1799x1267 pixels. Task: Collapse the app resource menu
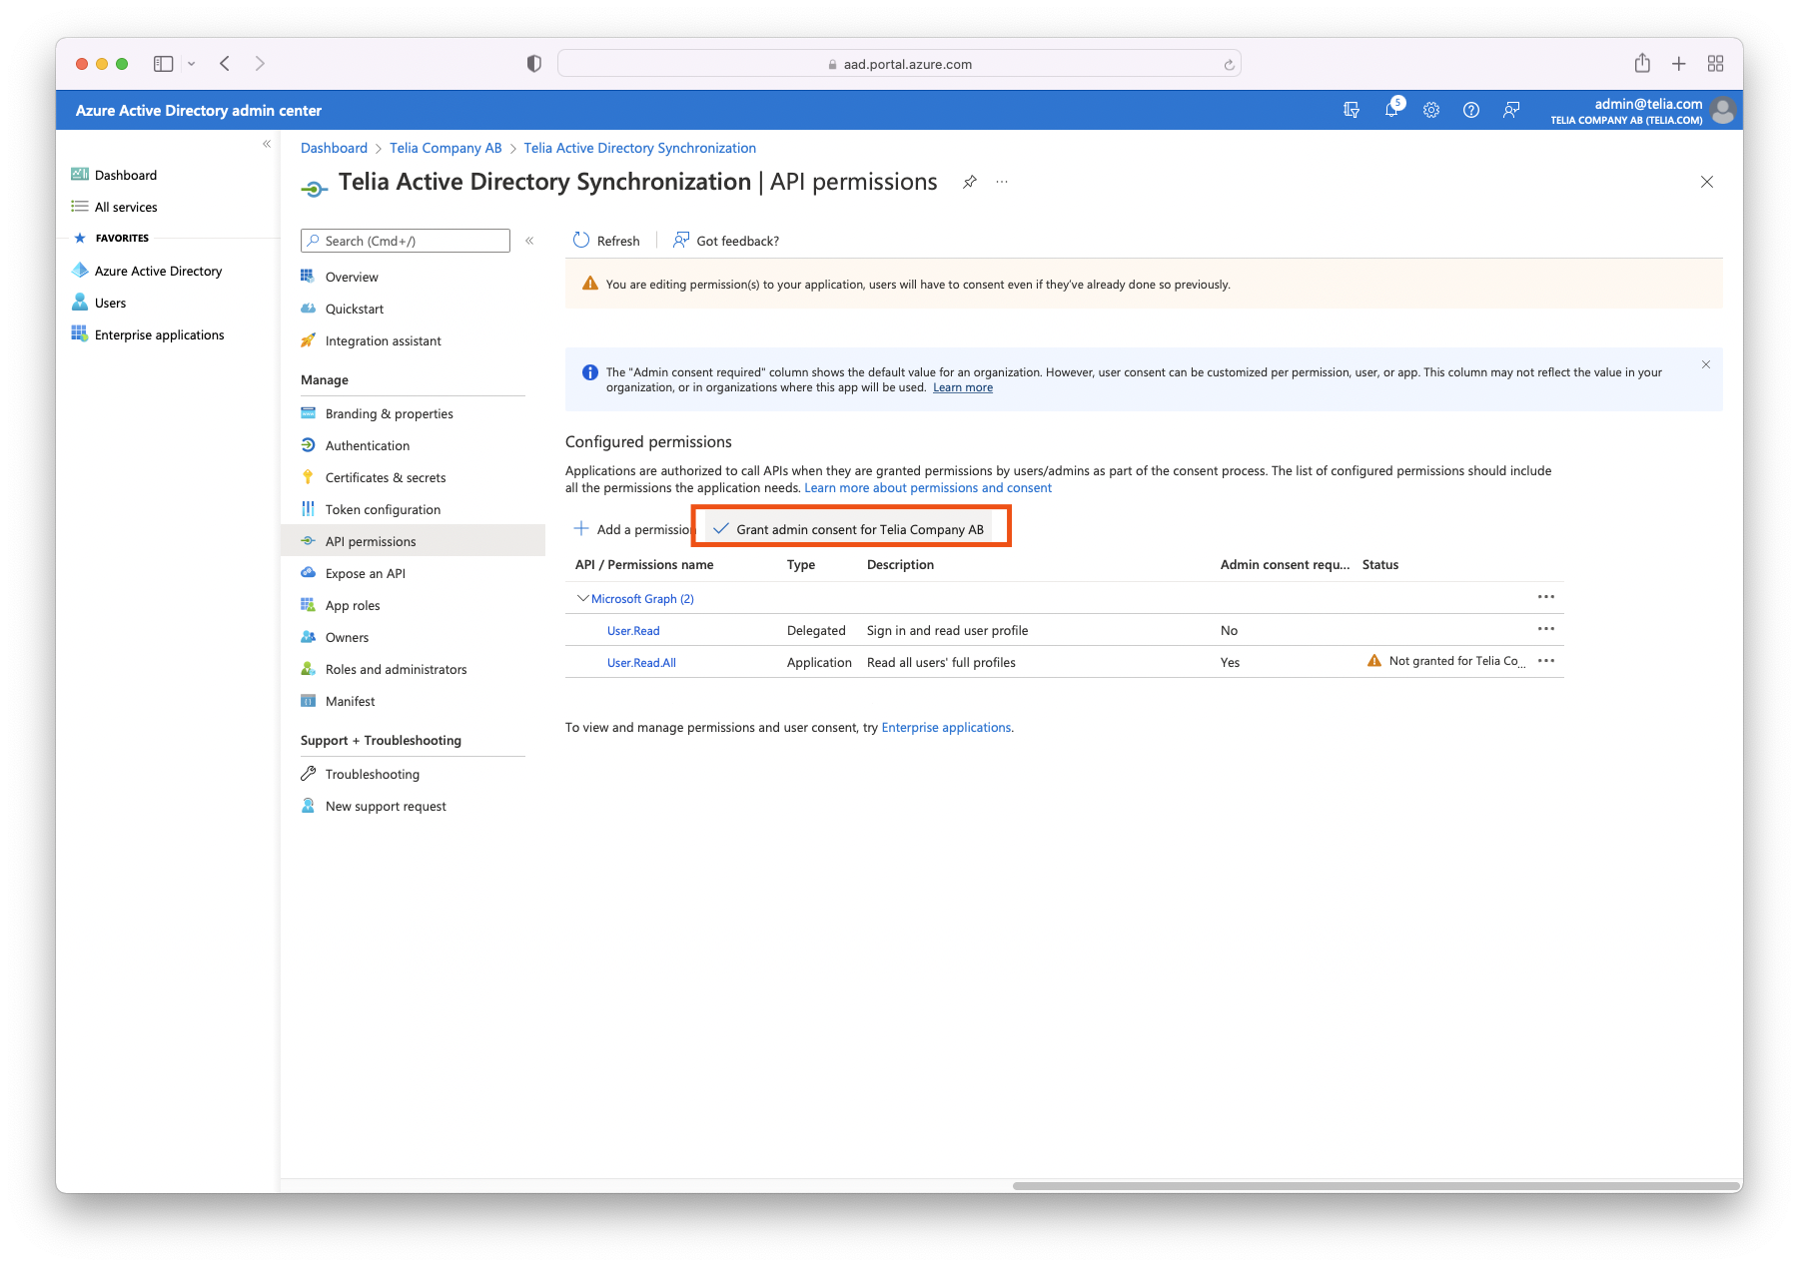tap(529, 241)
